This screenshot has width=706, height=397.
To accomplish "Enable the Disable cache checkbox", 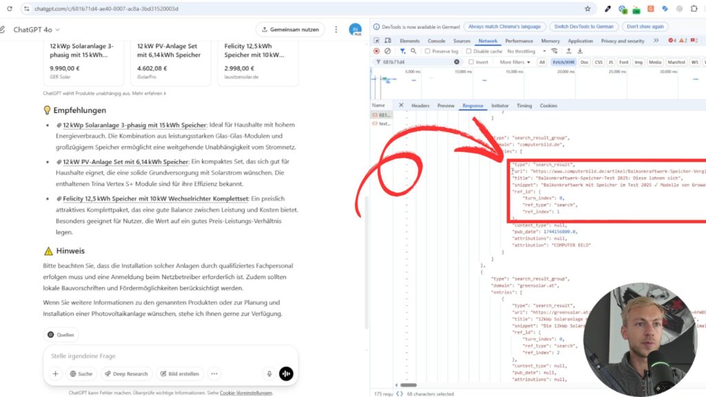I will 469,51.
